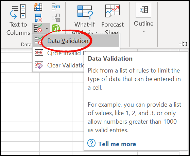Open the Text to Columns tool
Image resolution: width=190 pixels, height=156 pixels.
point(18,20)
